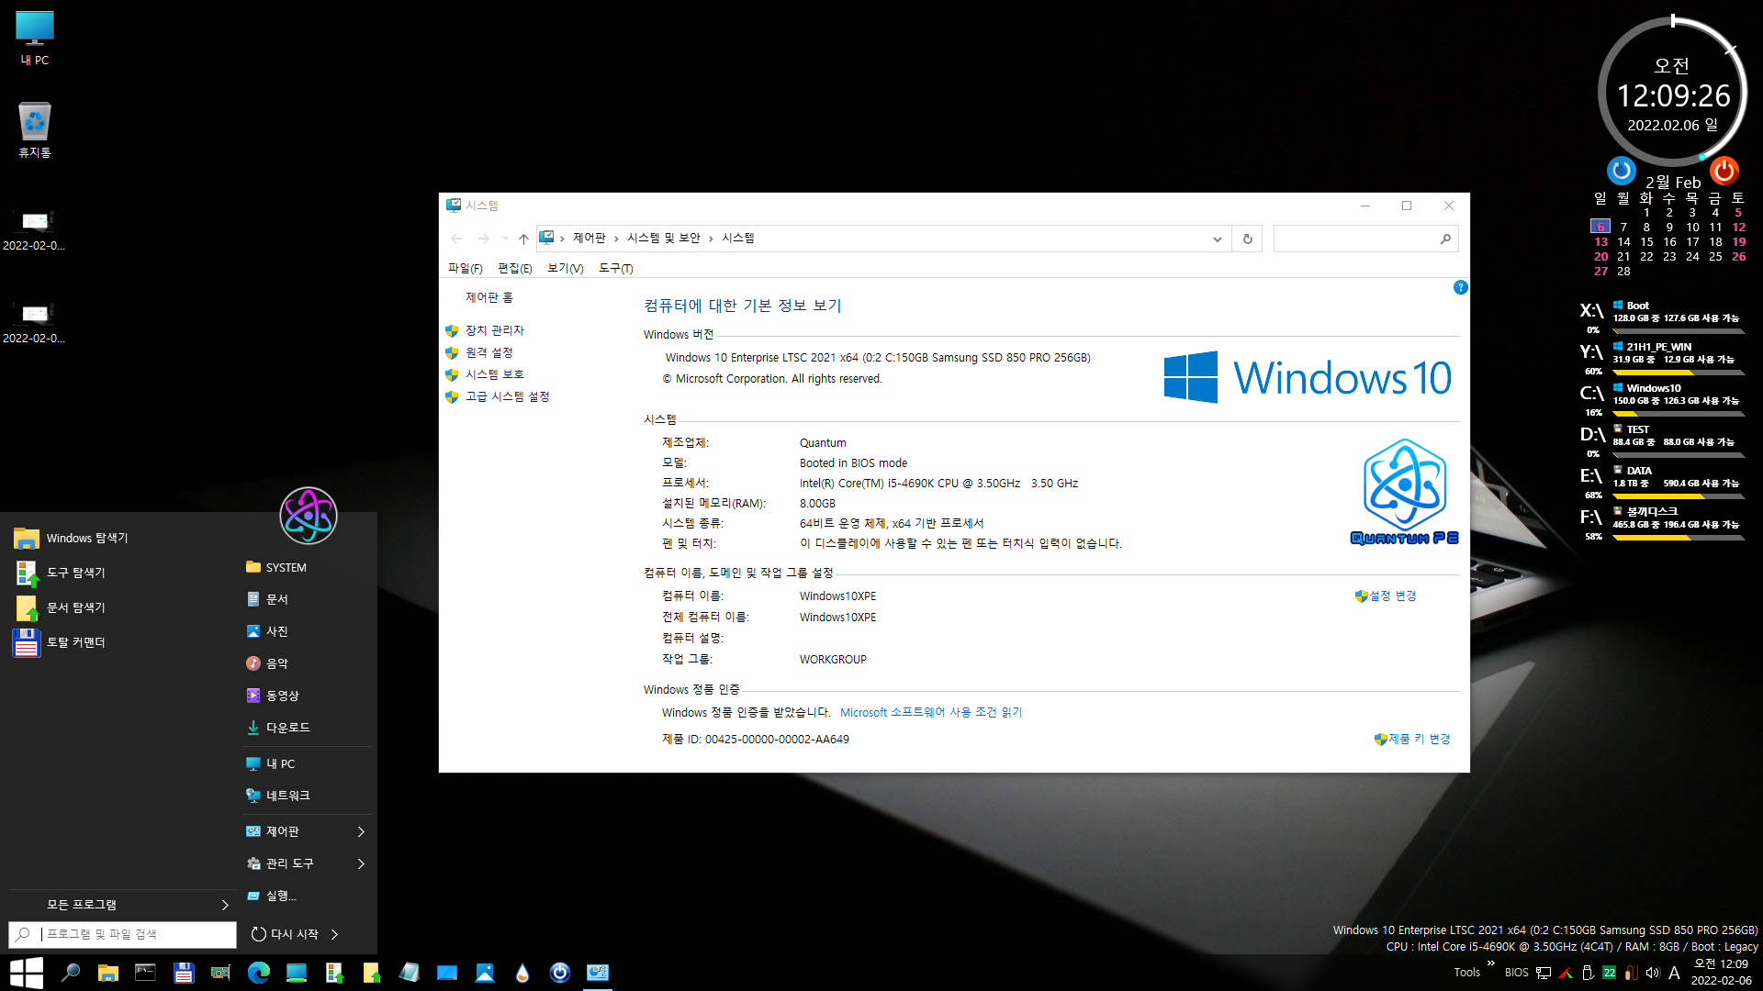This screenshot has height=991, width=1763.
Task: Click the blue screen icon on the taskbar
Action: pyautogui.click(x=447, y=973)
